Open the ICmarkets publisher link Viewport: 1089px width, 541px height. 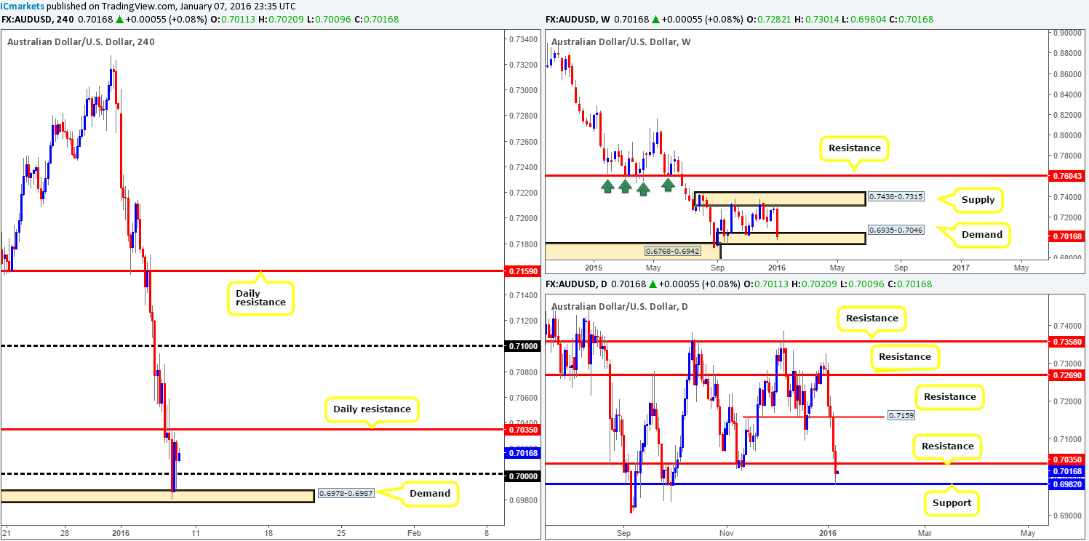pos(23,7)
